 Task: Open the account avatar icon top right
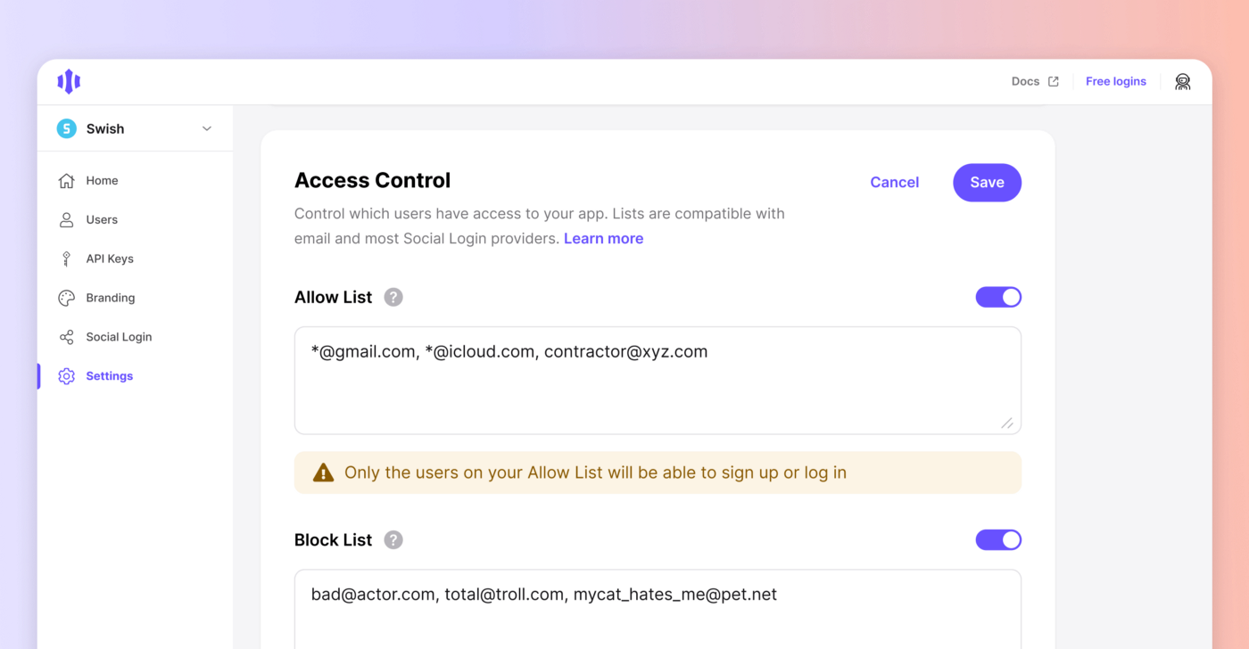1182,81
